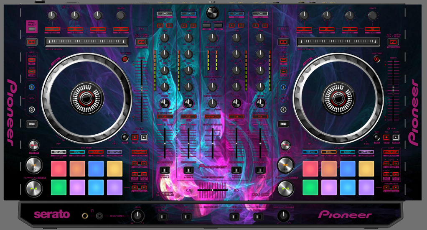
Task: Select Deck 2 on the right deck
Action: pos(283,87)
